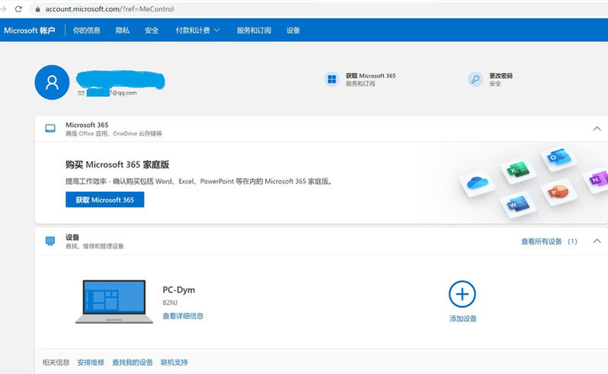Viewport: 608px width, 374px height.
Task: Collapse the 设备 section chevron
Action: (597, 241)
